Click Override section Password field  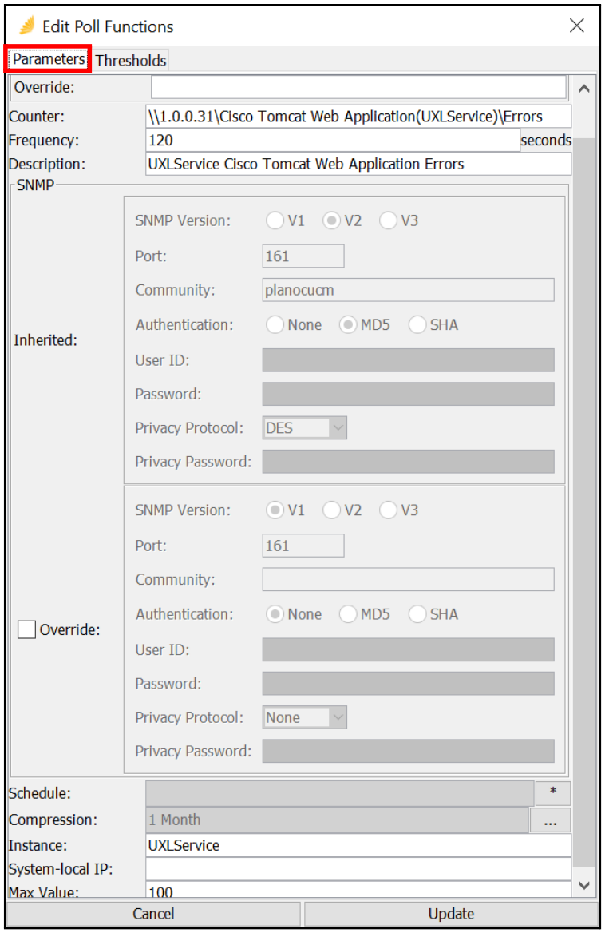point(409,684)
